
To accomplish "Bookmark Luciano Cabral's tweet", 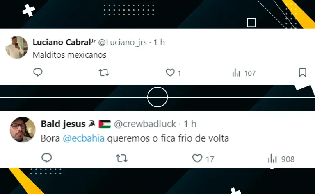I will 303,72.
